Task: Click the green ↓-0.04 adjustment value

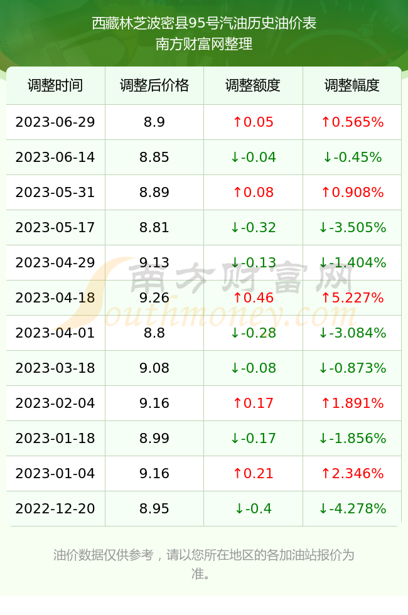Action: pos(253,158)
